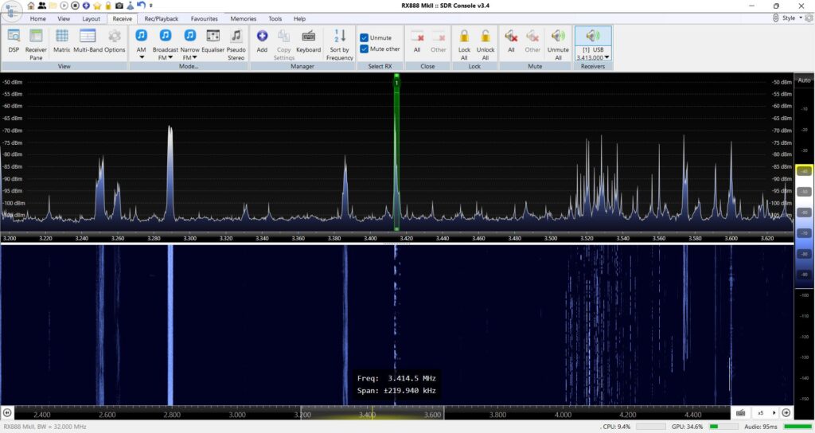Click the GPU: 34.6% status entry
815x433 pixels.
(687, 427)
